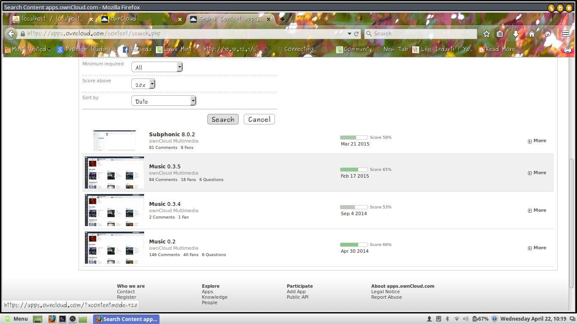Click the Music 0.2 66% score bar

354,245
